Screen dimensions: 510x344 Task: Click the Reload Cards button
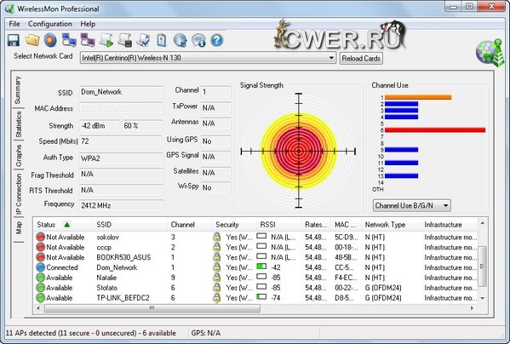[x=361, y=59]
